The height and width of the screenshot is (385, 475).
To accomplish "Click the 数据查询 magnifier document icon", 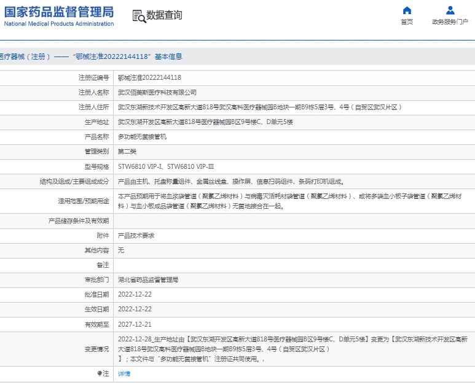I will click(139, 16).
